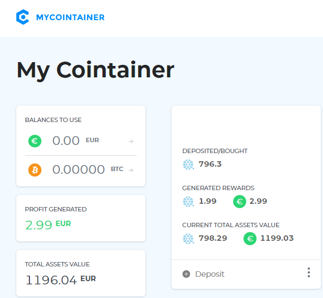Viewport: 323px width, 298px height.
Task: Open BTC balance details arrow
Action: point(131,170)
